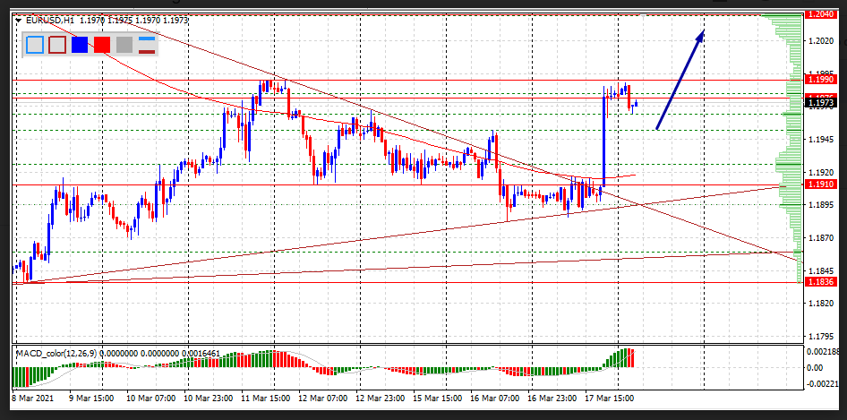Viewport: 847px width, 420px height.
Task: Click the blue outlined rectangle tool icon
Action: (x=35, y=45)
